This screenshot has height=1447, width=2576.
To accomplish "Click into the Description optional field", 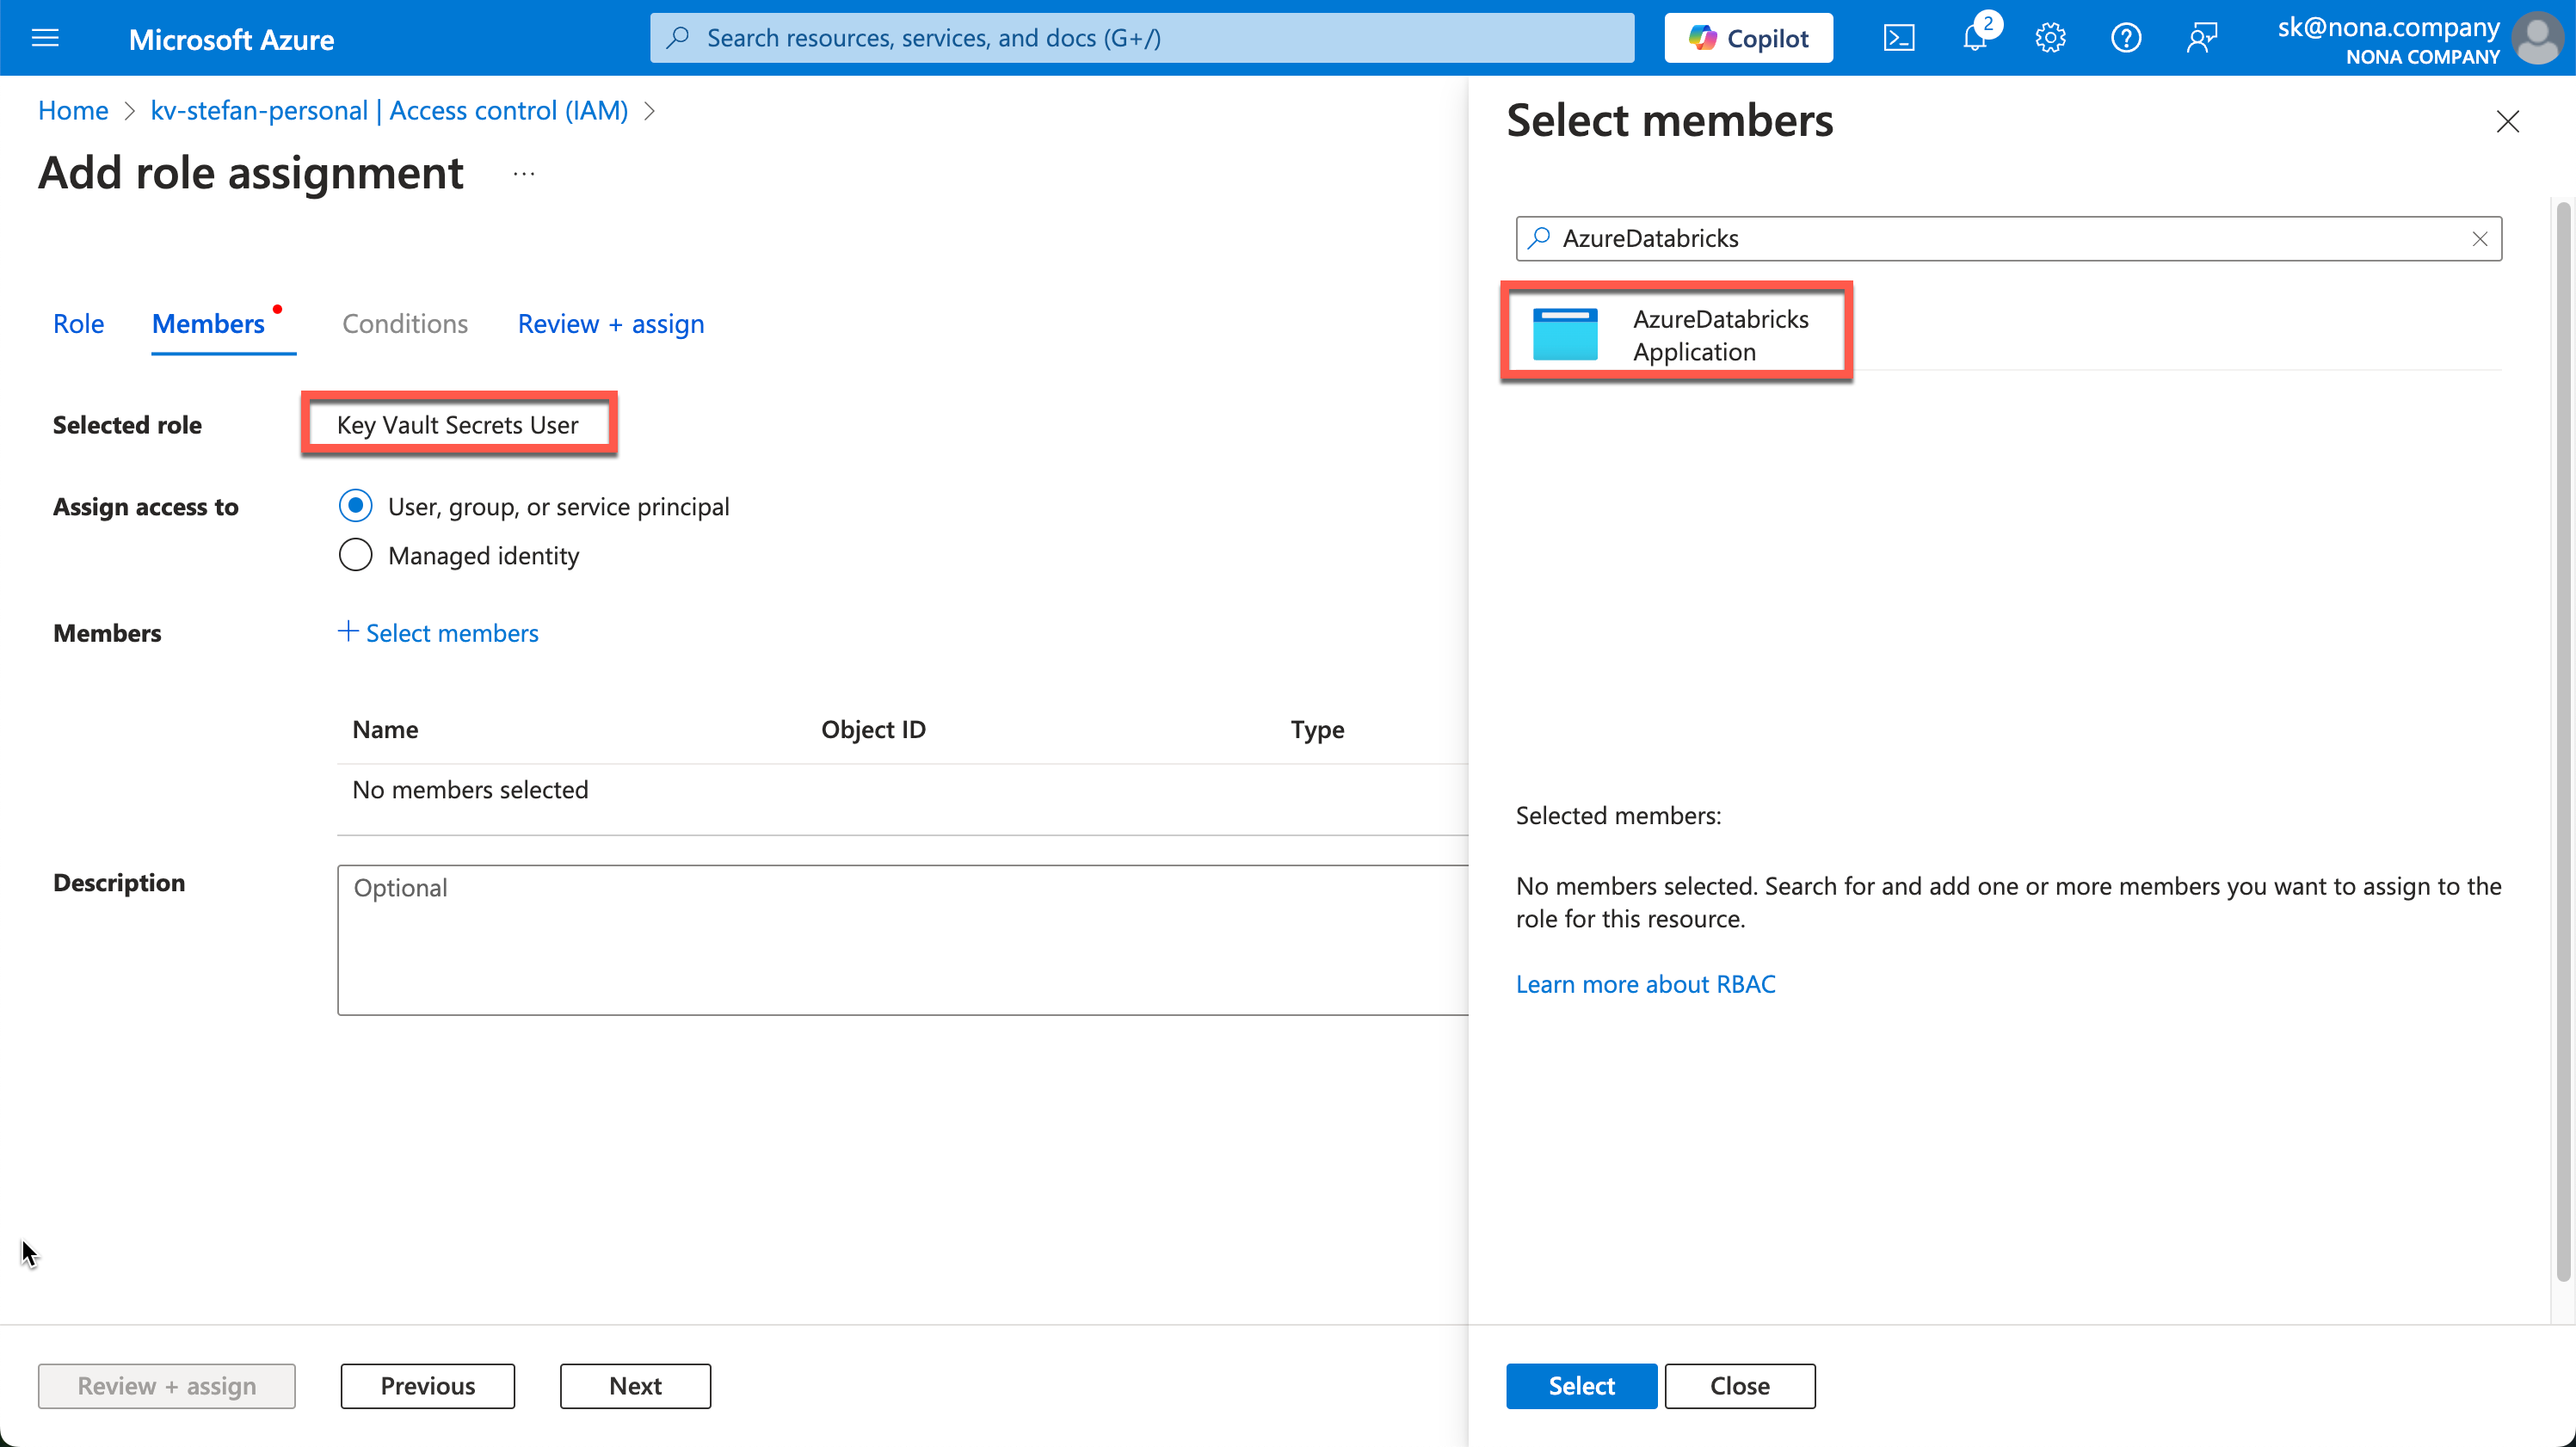I will [900, 940].
